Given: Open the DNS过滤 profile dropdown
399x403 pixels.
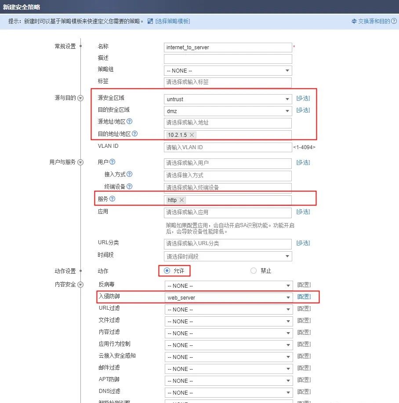Looking at the screenshot, I should (229, 393).
